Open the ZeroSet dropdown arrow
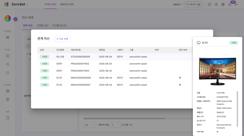 tap(27, 4)
